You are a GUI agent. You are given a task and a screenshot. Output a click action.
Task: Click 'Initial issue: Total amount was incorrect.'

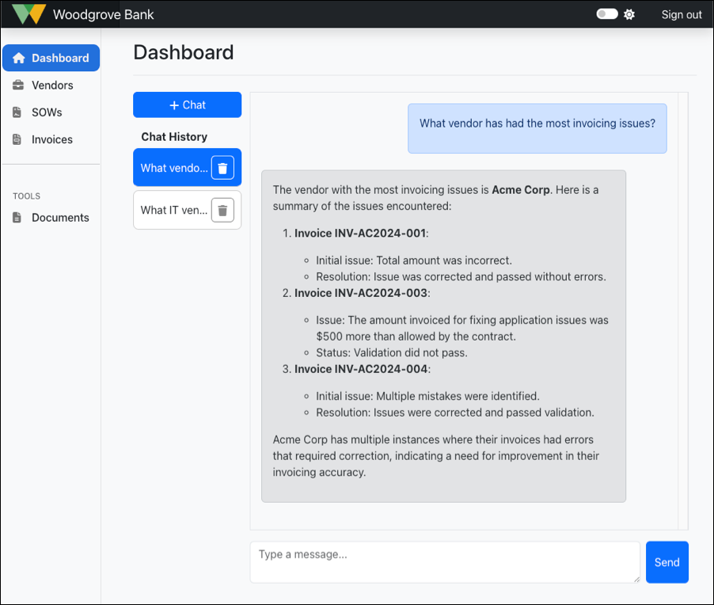coord(414,260)
